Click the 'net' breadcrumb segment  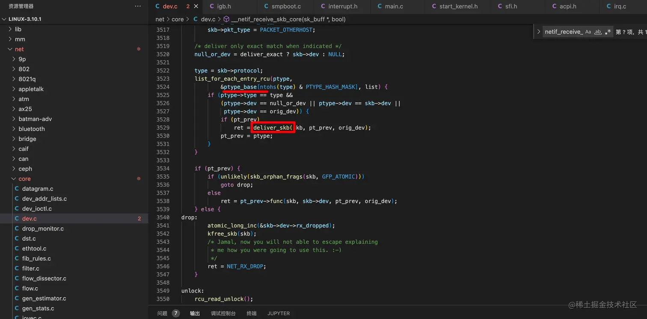[x=160, y=19]
